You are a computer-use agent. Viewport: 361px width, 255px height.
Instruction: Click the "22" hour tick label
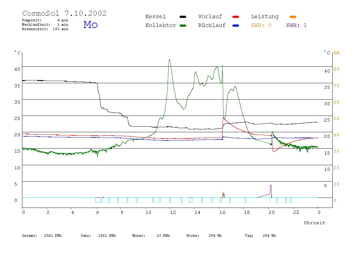[296, 213]
